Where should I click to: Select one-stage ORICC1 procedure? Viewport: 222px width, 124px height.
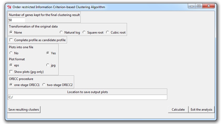point(11,85)
